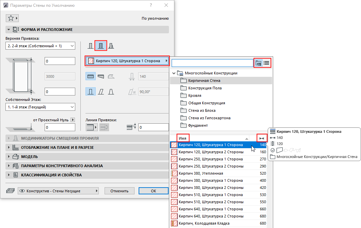Click the help question mark button
361x228 pixels.
(151, 5)
